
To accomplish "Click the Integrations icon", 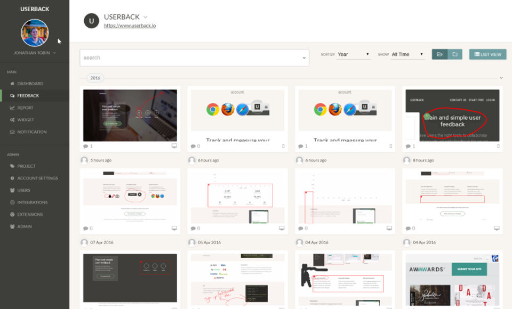I will [x=12, y=202].
